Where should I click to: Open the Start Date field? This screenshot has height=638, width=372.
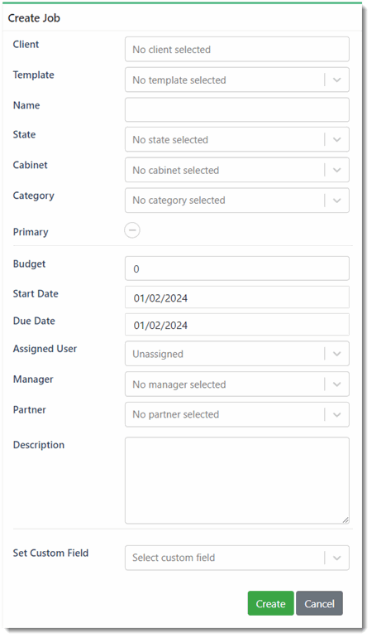tap(236, 297)
